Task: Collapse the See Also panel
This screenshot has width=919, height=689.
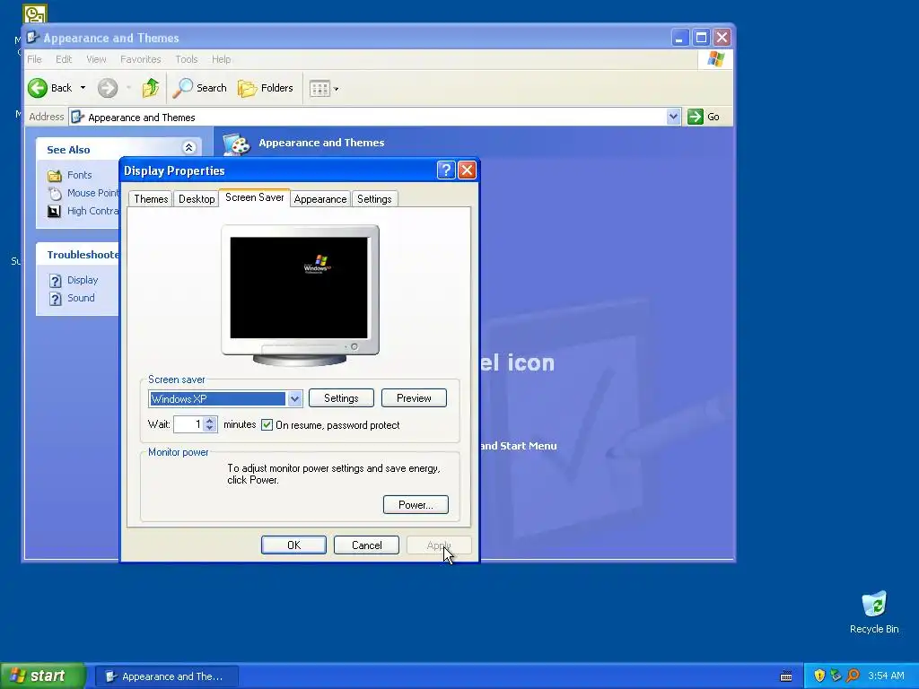Action: [188, 148]
